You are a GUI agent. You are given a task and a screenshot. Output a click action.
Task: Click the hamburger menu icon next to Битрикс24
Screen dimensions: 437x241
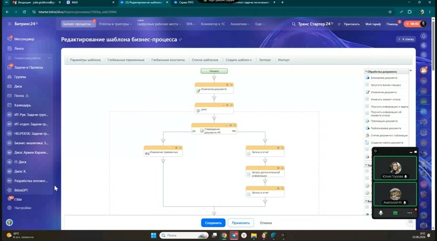coord(10,24)
